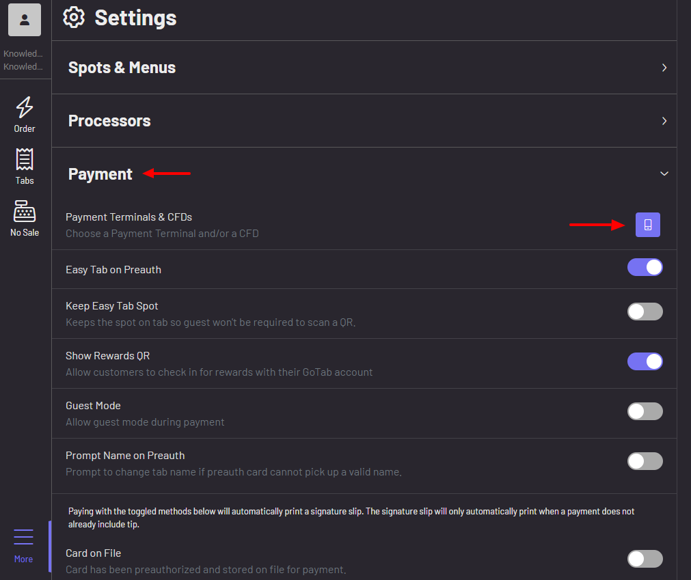Image resolution: width=691 pixels, height=580 pixels.
Task: Disable the Easy Tab on Preauth toggle
Action: [x=645, y=267]
